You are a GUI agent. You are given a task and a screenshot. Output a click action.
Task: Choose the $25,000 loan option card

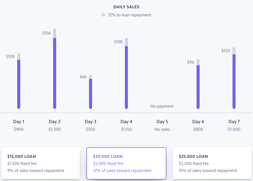[212, 163]
